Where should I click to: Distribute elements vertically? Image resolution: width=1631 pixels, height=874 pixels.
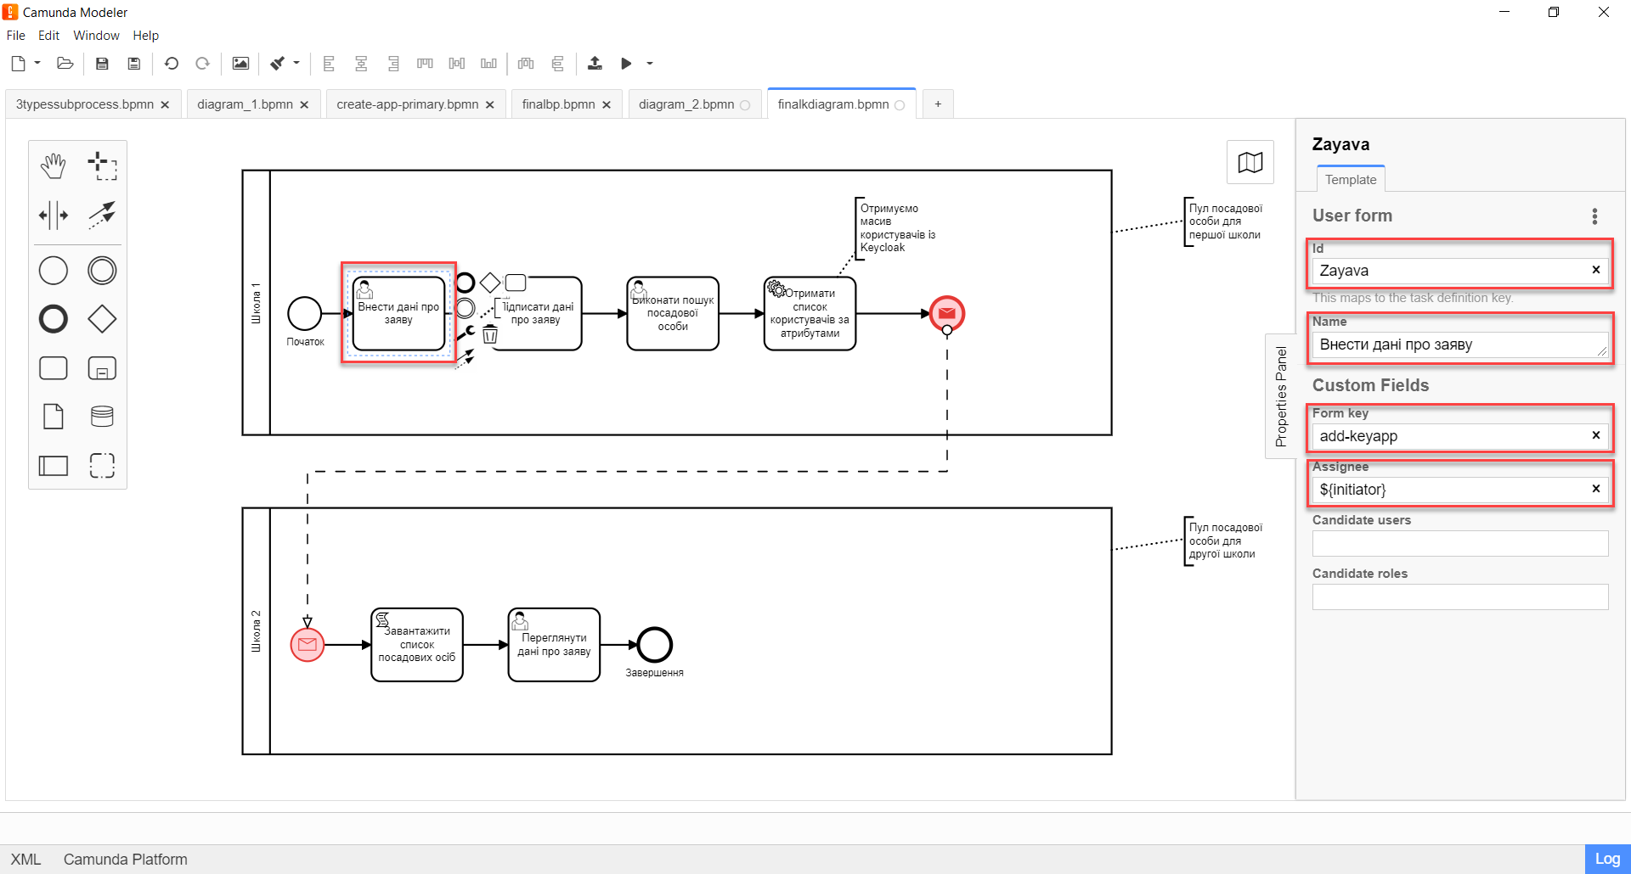[x=558, y=64]
